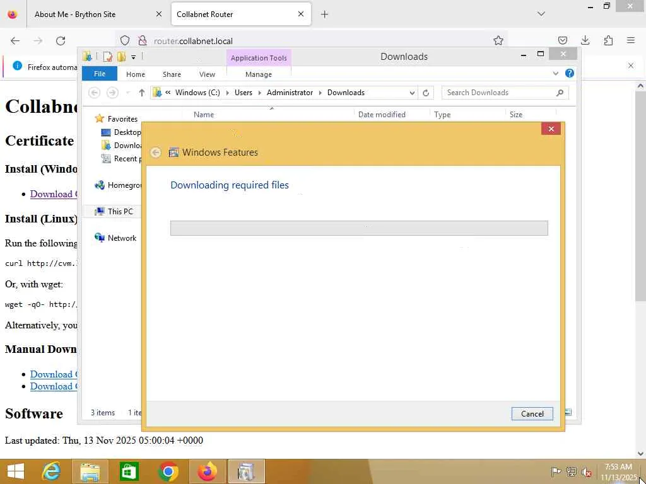Select Homegroup in the navigation pane
Image resolution: width=646 pixels, height=484 pixels.
tap(124, 185)
